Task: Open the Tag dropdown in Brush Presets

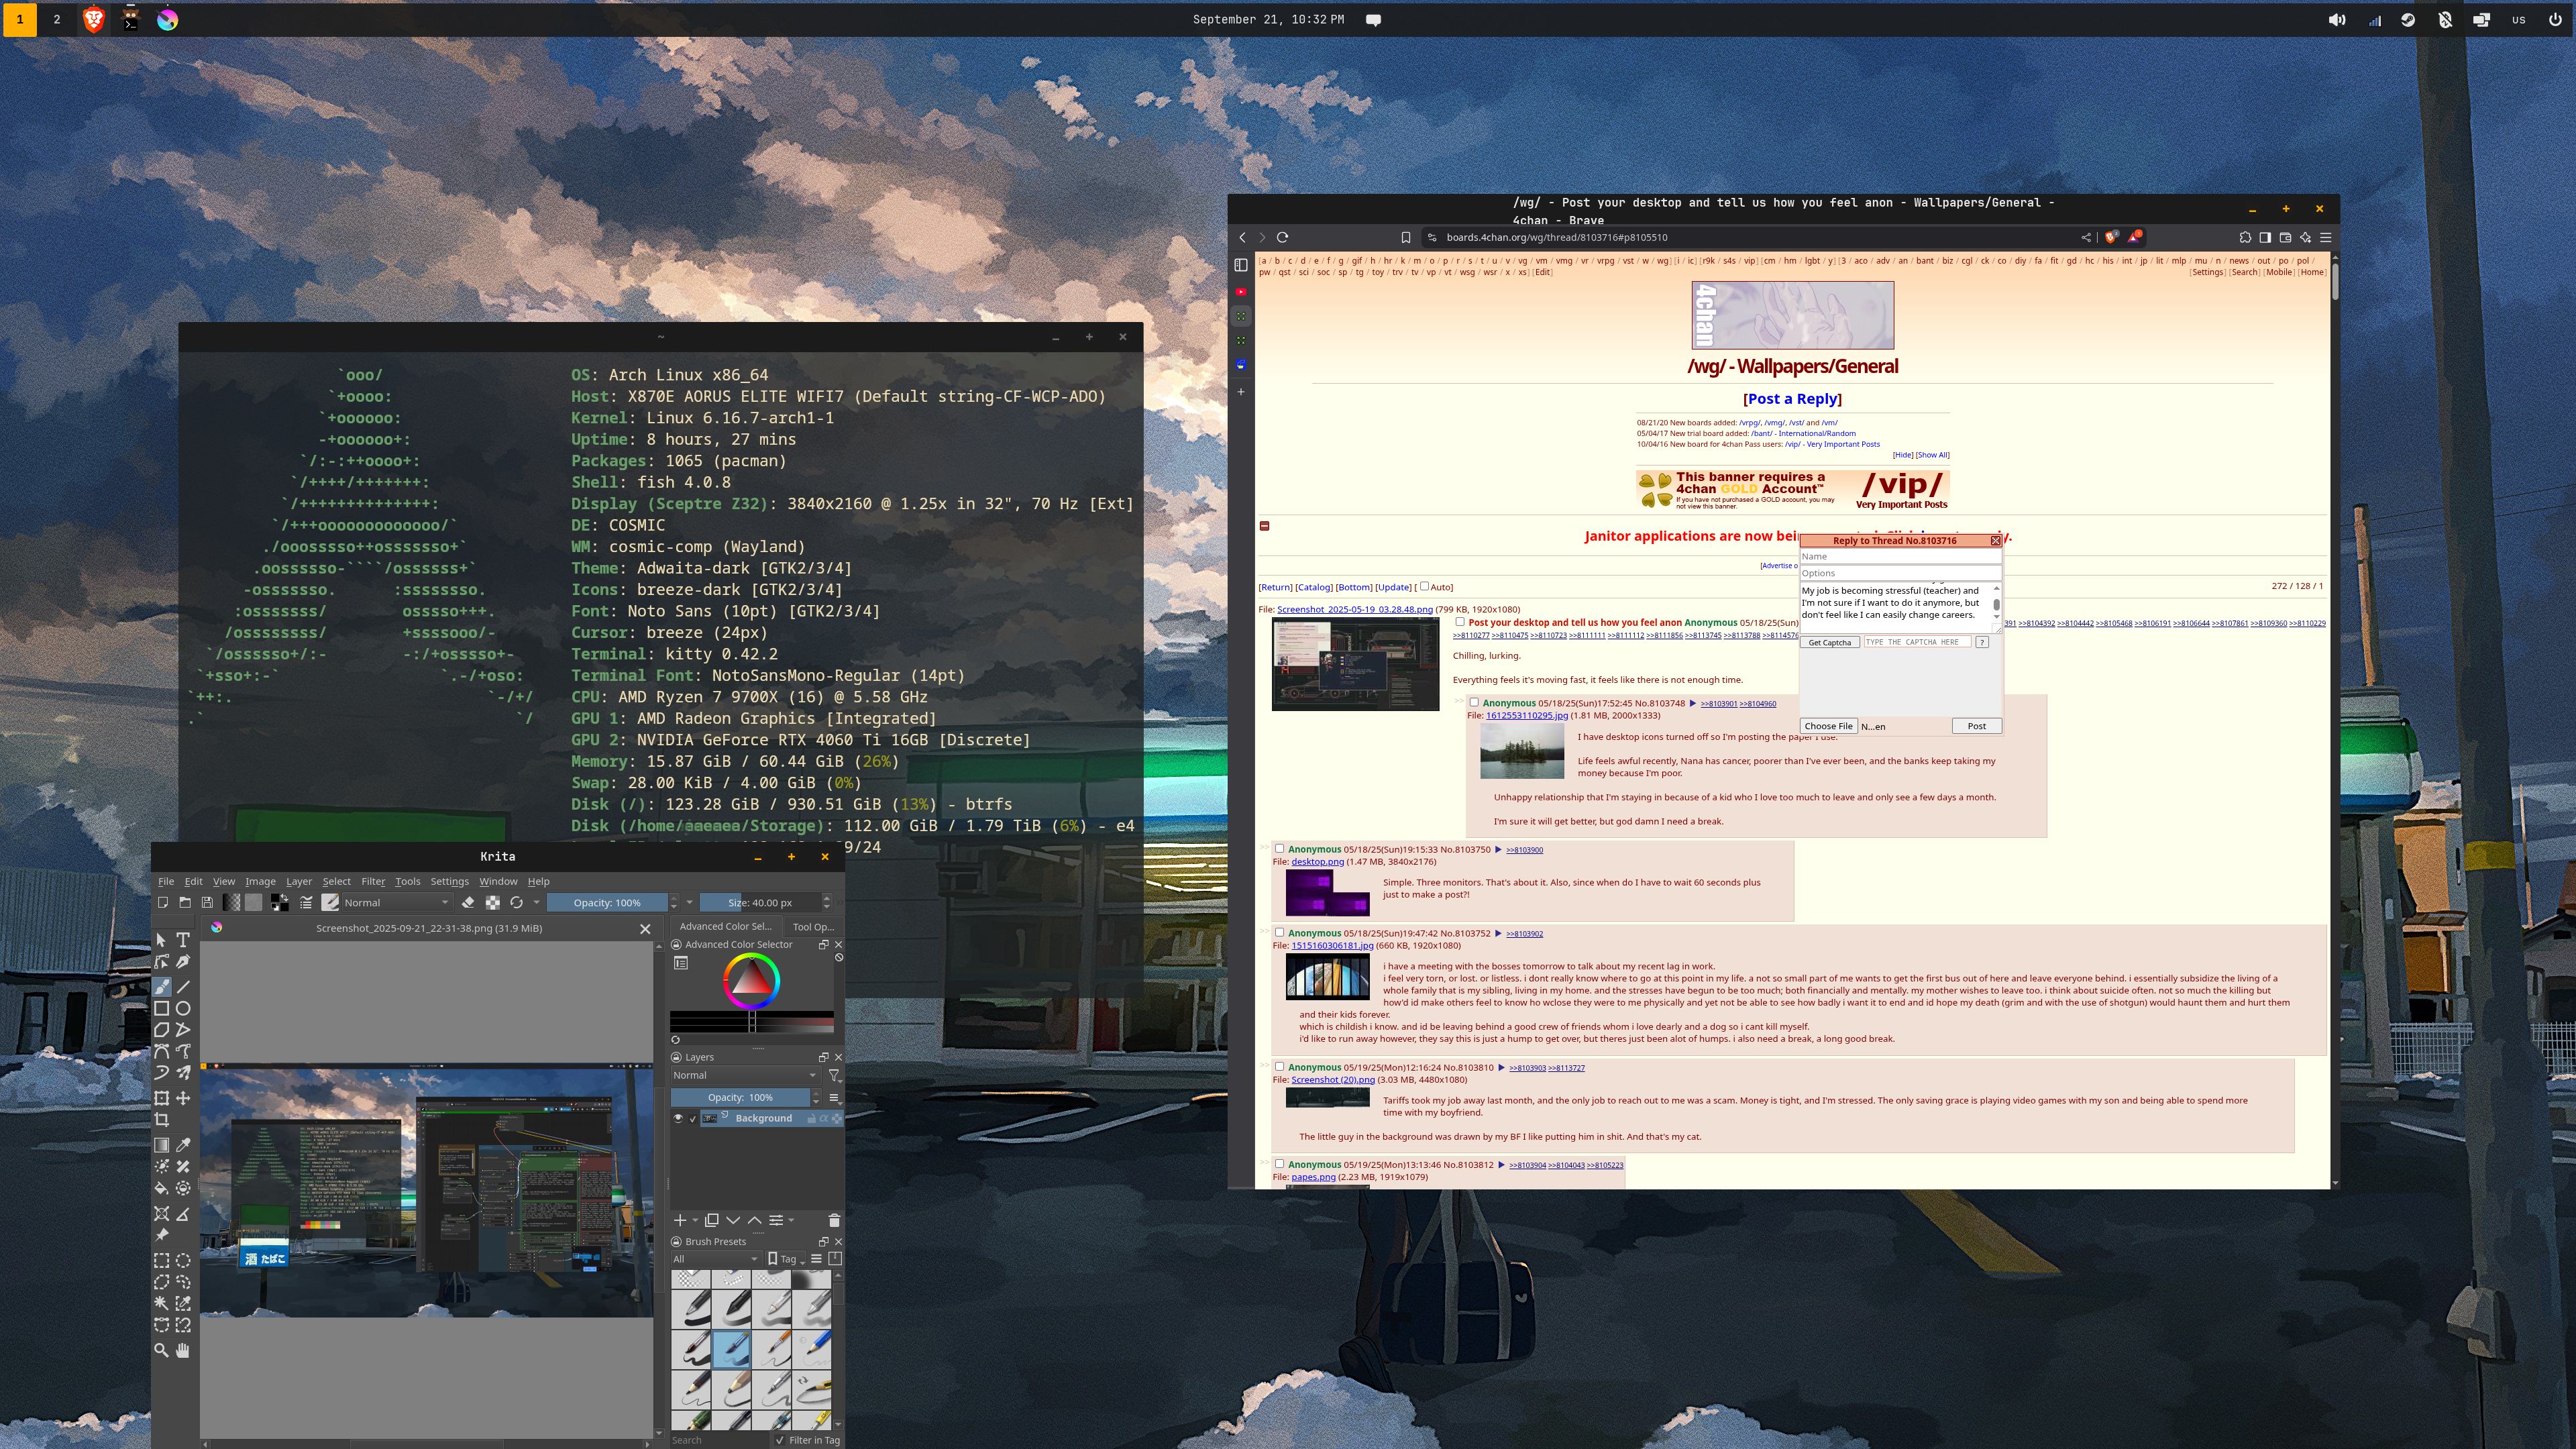Action: pyautogui.click(x=786, y=1259)
